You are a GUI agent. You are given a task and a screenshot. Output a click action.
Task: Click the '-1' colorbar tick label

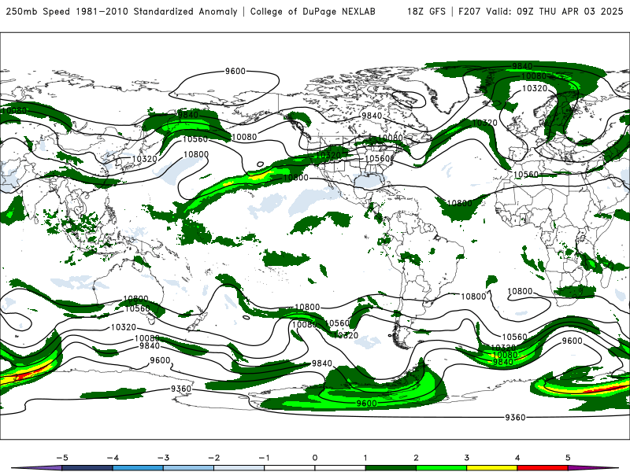pos(264,458)
